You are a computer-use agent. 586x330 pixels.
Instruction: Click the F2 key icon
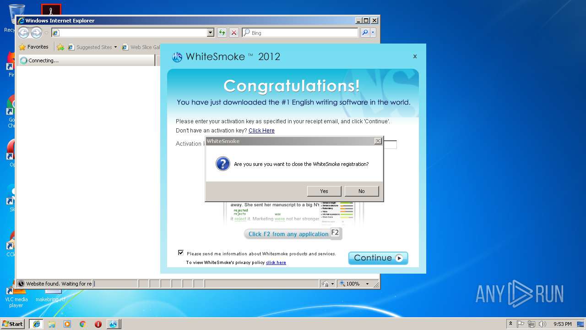pos(335,233)
